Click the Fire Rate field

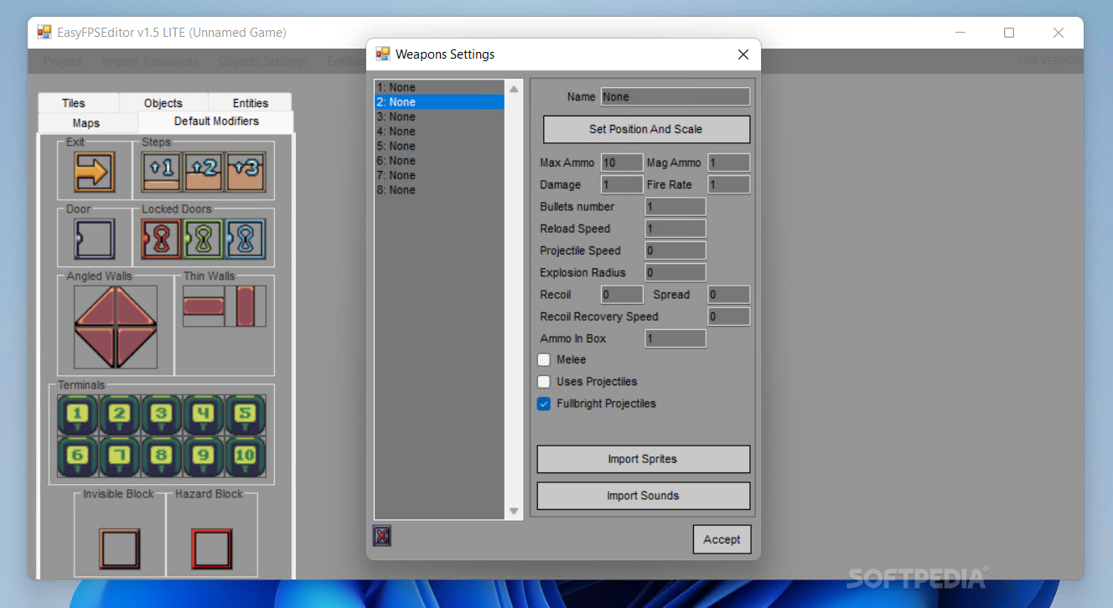729,184
